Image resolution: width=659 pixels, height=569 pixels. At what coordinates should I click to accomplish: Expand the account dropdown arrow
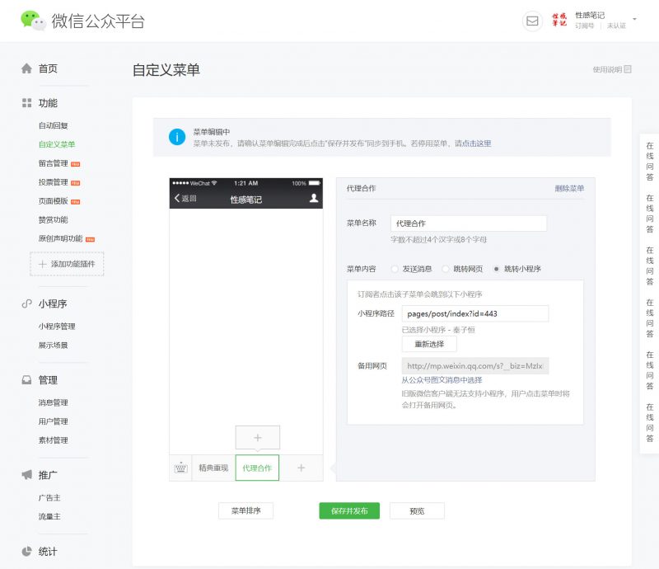(634, 19)
